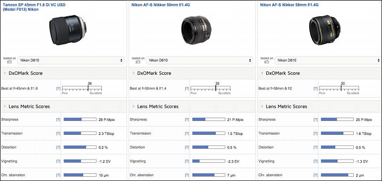Viewport: 382px width, 181px height.
Task: Click the 0.2 % distortion bar for Tamron
Action: point(80,147)
